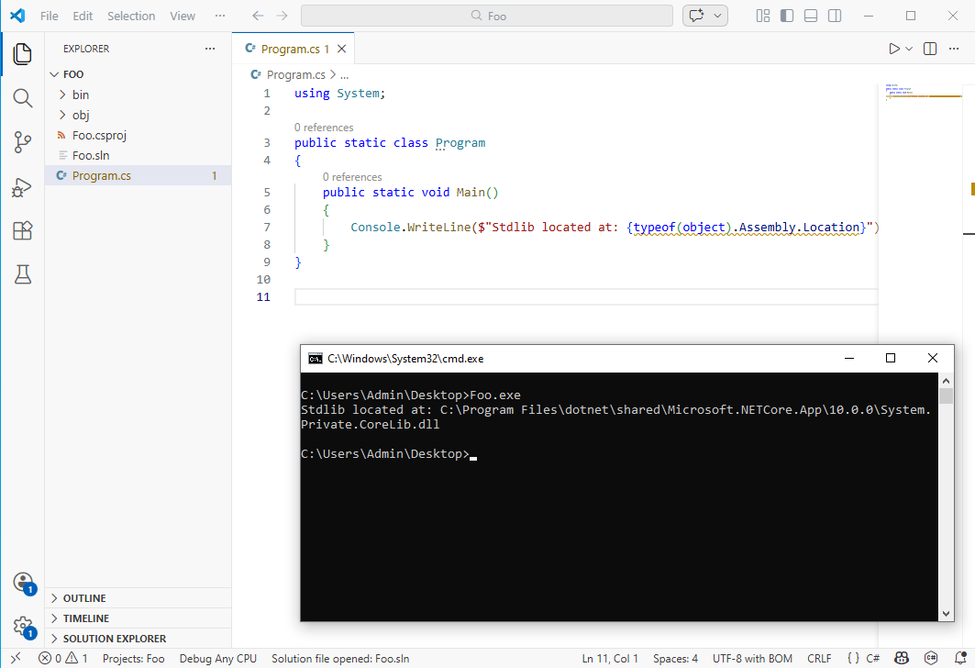
Task: Expand the bin folder
Action: (81, 95)
